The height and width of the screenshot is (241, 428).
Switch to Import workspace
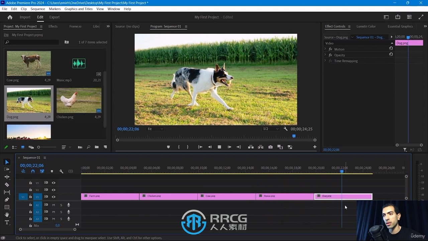(25, 17)
